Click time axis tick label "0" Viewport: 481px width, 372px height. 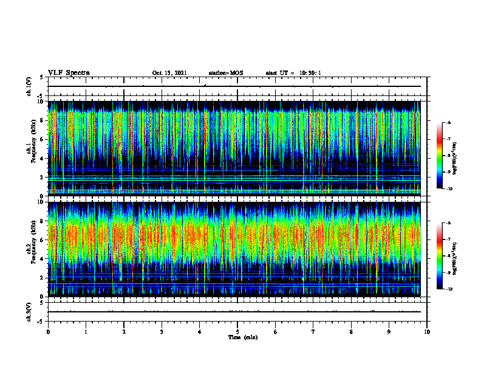coord(48,332)
